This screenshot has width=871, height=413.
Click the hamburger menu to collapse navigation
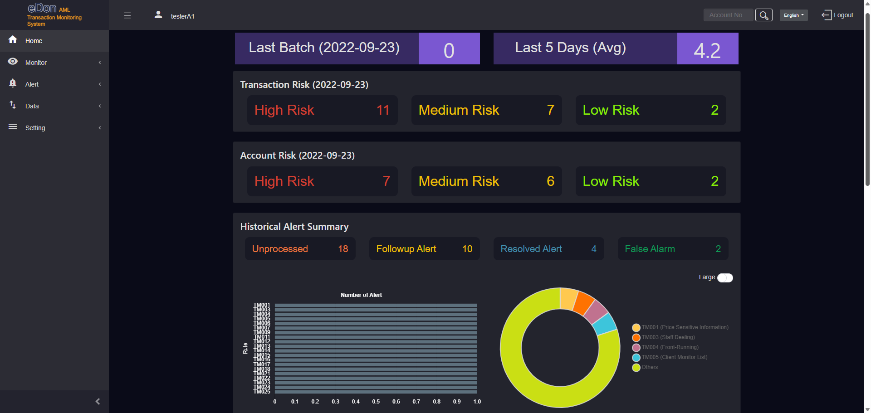127,15
